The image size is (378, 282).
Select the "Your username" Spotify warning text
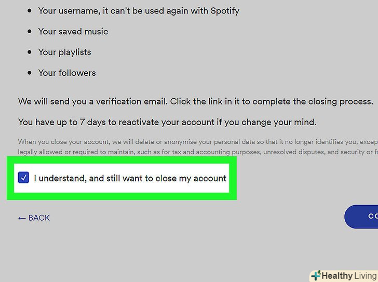click(x=139, y=10)
